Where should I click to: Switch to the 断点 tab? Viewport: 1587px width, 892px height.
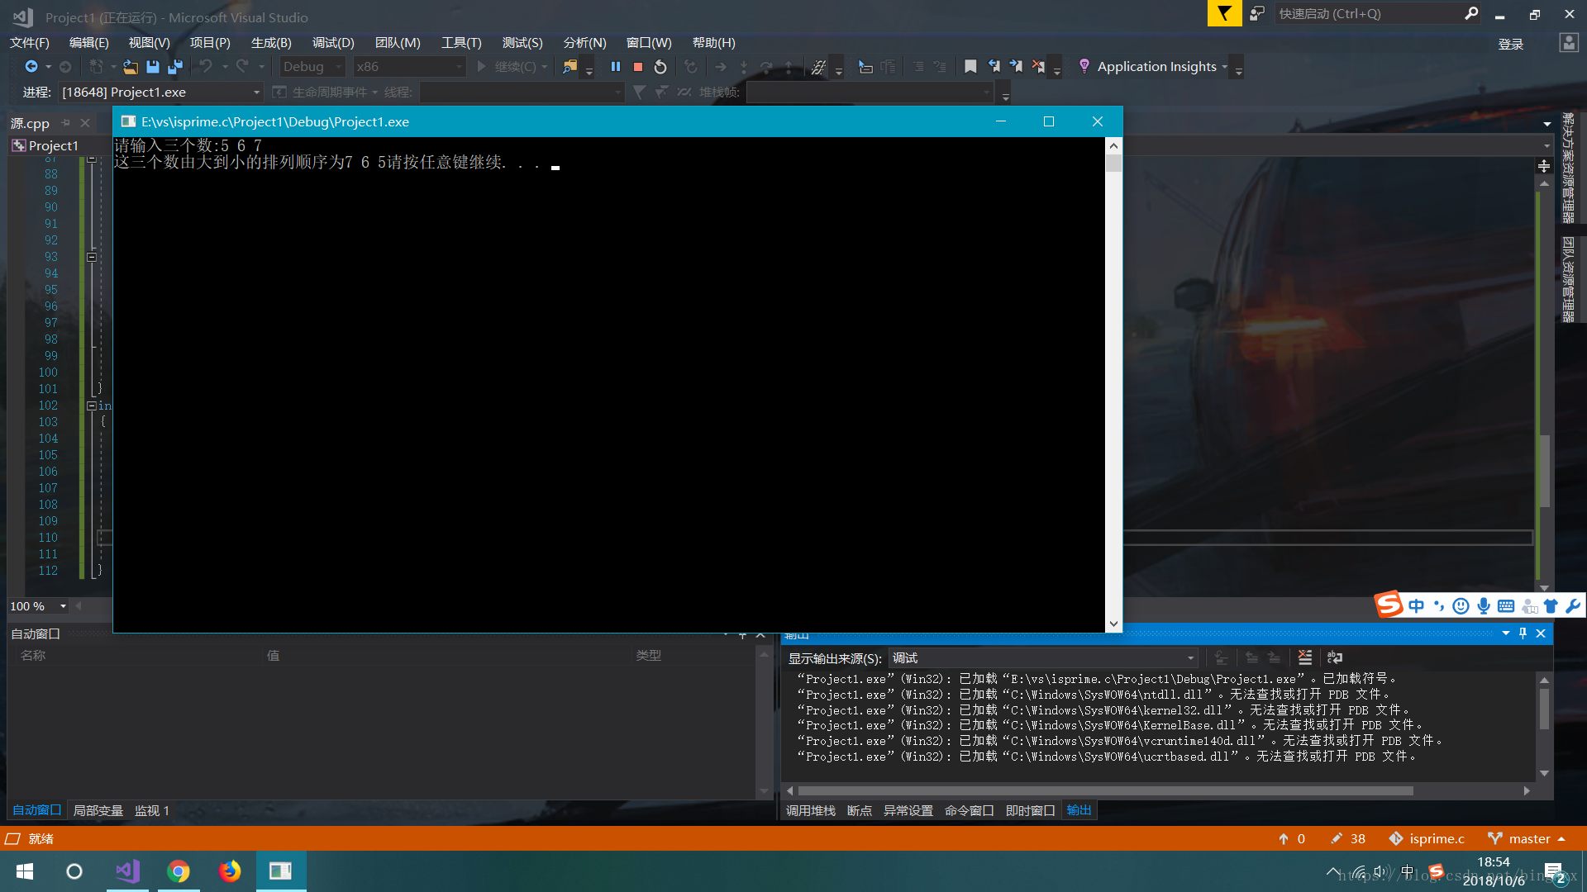tap(859, 810)
